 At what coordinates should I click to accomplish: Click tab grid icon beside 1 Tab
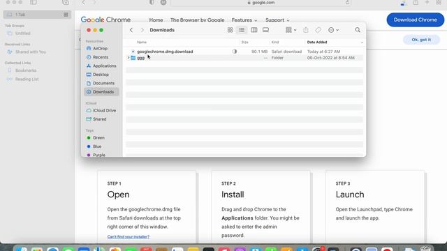pyautogui.click(x=66, y=15)
